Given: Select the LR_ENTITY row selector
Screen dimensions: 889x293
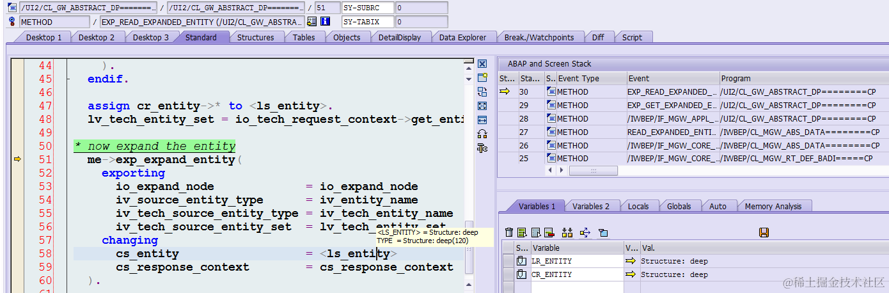Looking at the screenshot, I should pyautogui.click(x=508, y=261).
